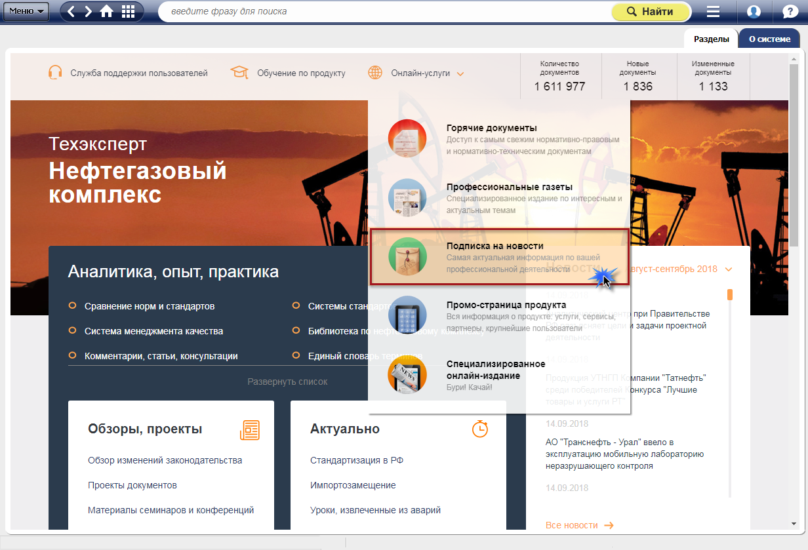Open the grid sections icon in the toolbar

pos(128,12)
